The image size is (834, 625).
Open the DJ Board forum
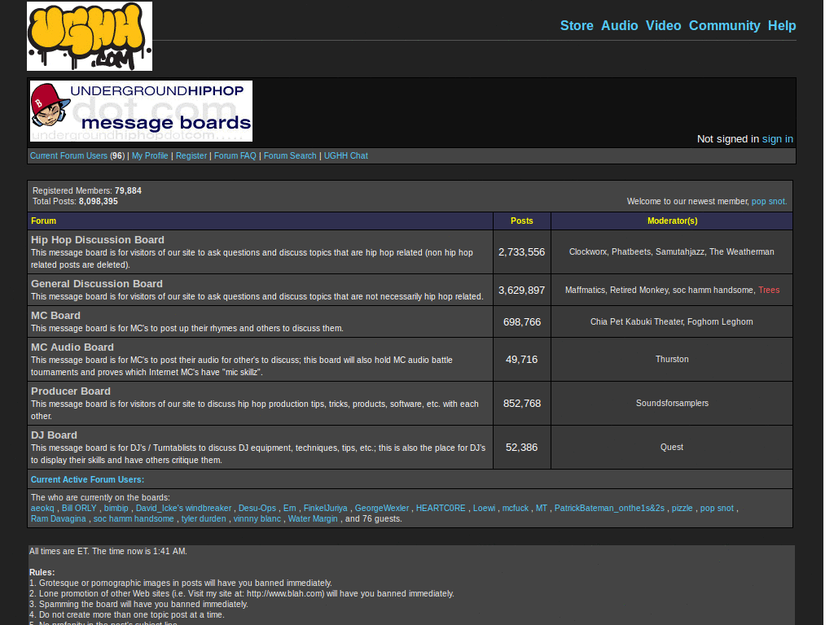[54, 435]
